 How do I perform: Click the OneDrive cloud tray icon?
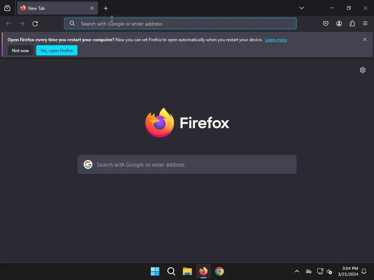pos(309,271)
